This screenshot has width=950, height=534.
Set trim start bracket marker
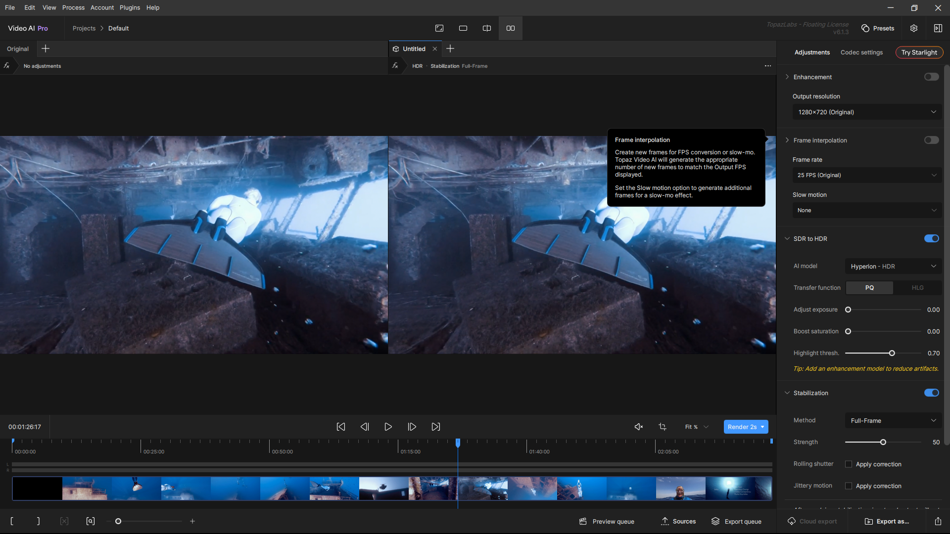pos(12,521)
